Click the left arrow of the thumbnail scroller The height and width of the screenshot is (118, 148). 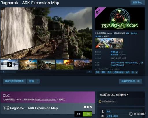pyautogui.click(x=3, y=72)
